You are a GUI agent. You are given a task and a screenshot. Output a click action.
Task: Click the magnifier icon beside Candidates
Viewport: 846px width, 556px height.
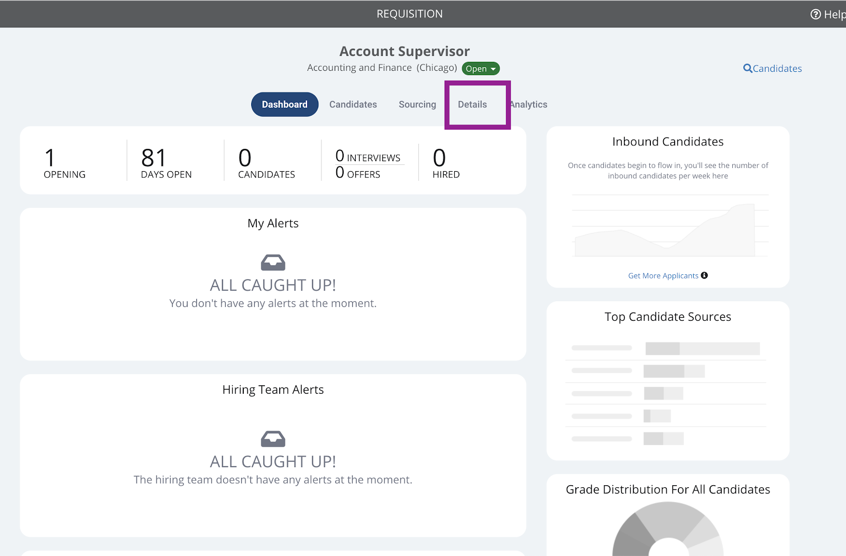748,68
